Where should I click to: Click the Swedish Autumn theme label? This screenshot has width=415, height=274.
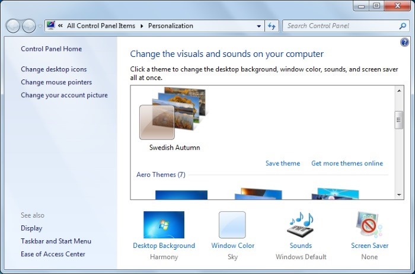pos(175,148)
